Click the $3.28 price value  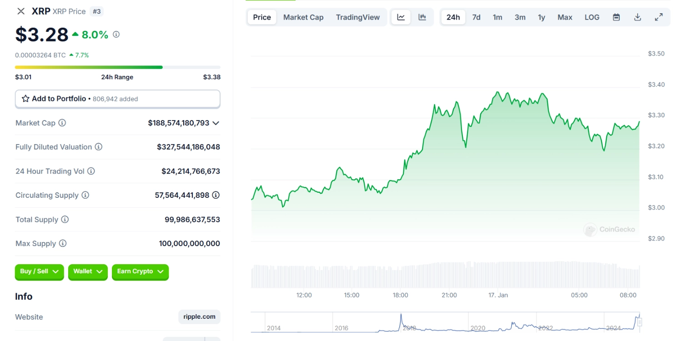(42, 35)
